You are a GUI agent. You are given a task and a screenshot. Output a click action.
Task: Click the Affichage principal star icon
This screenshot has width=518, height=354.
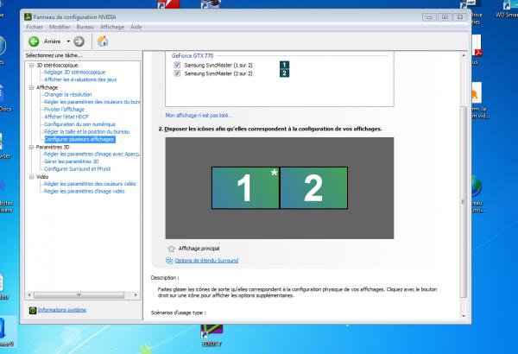(x=172, y=249)
